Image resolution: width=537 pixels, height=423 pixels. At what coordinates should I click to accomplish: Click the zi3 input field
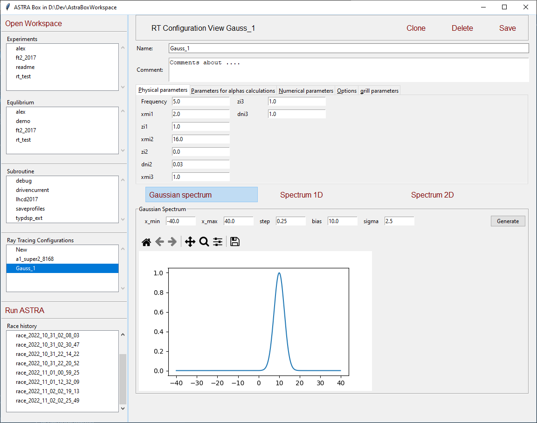296,102
